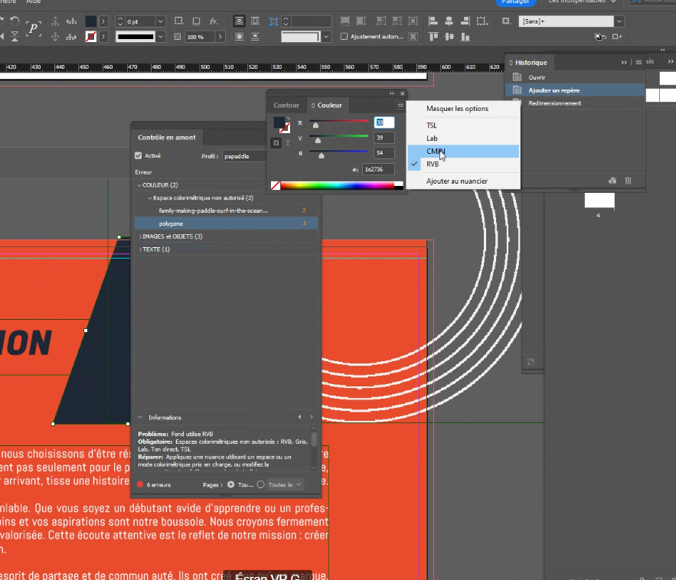Collapse the COULEUR error group
This screenshot has width=676, height=580.
click(139, 185)
